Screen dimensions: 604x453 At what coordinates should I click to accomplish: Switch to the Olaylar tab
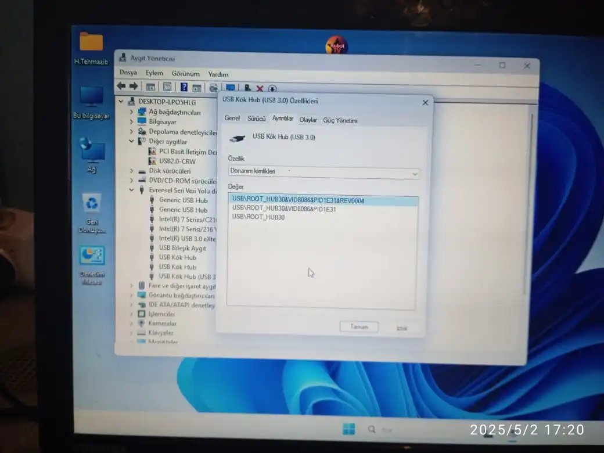(x=308, y=120)
